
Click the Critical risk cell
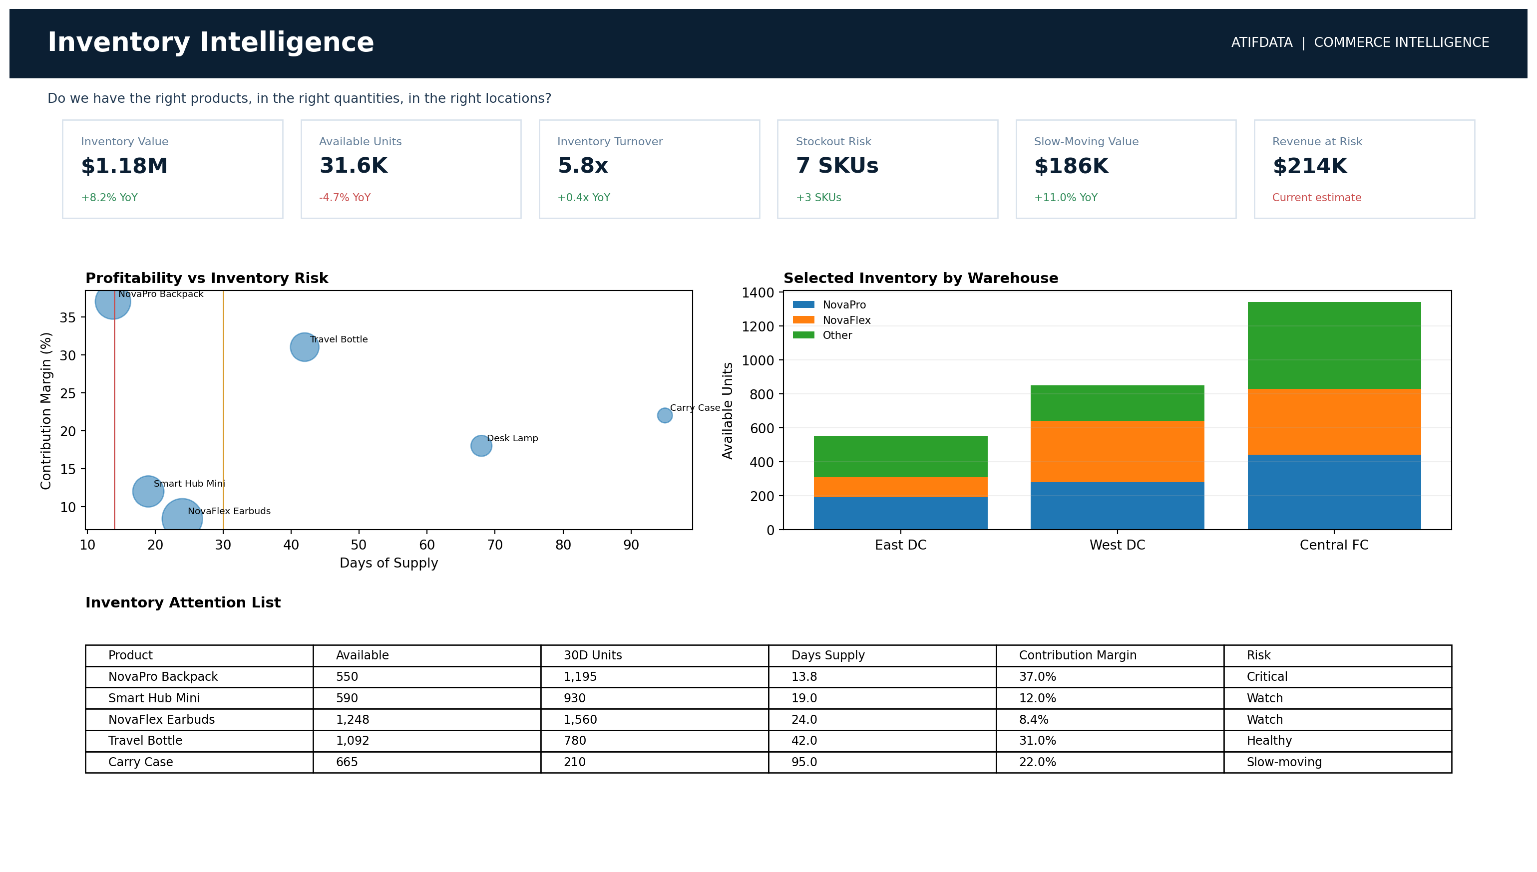1338,677
